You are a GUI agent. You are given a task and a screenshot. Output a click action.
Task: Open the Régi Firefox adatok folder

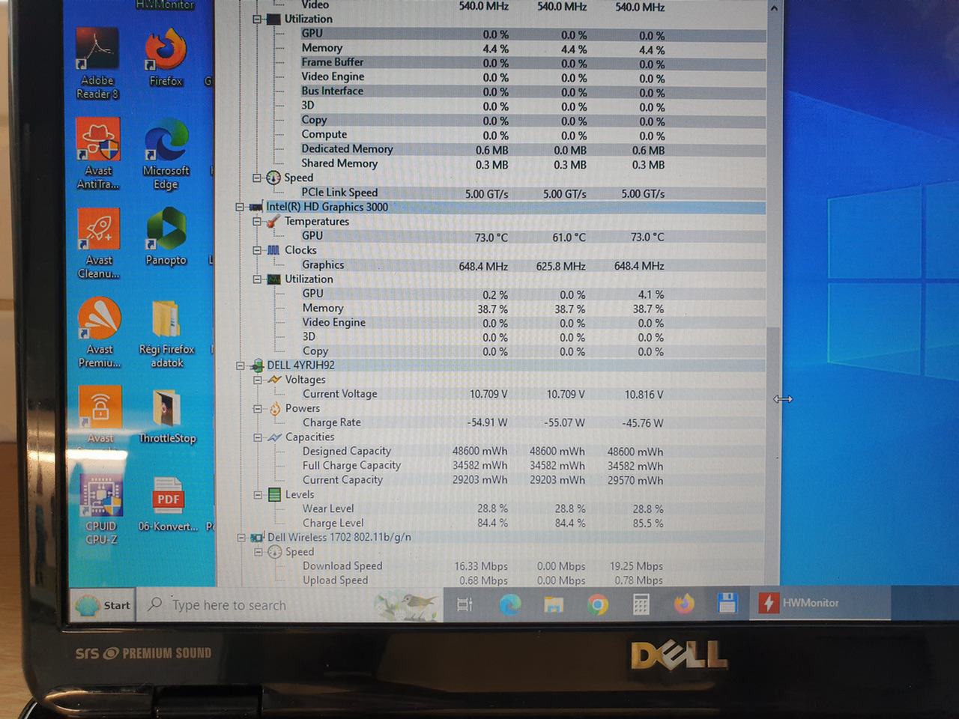pyautogui.click(x=166, y=334)
